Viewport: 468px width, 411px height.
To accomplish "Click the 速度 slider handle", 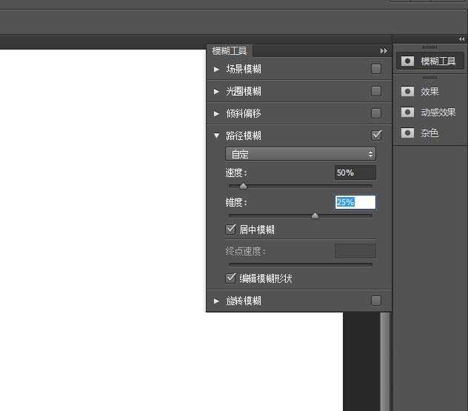I will pos(243,186).
